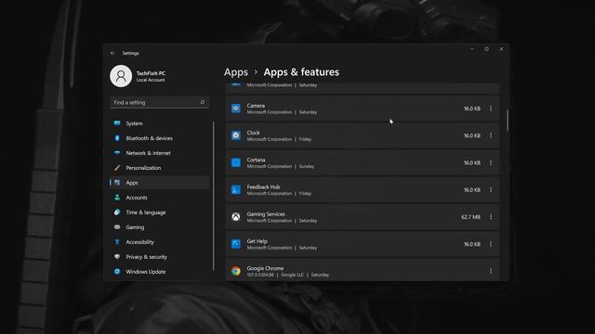Open System settings
Viewport: 595px width, 334px height.
159,123
